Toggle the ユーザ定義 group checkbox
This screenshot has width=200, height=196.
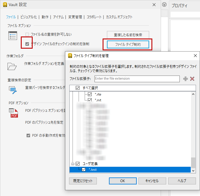tap(77, 164)
